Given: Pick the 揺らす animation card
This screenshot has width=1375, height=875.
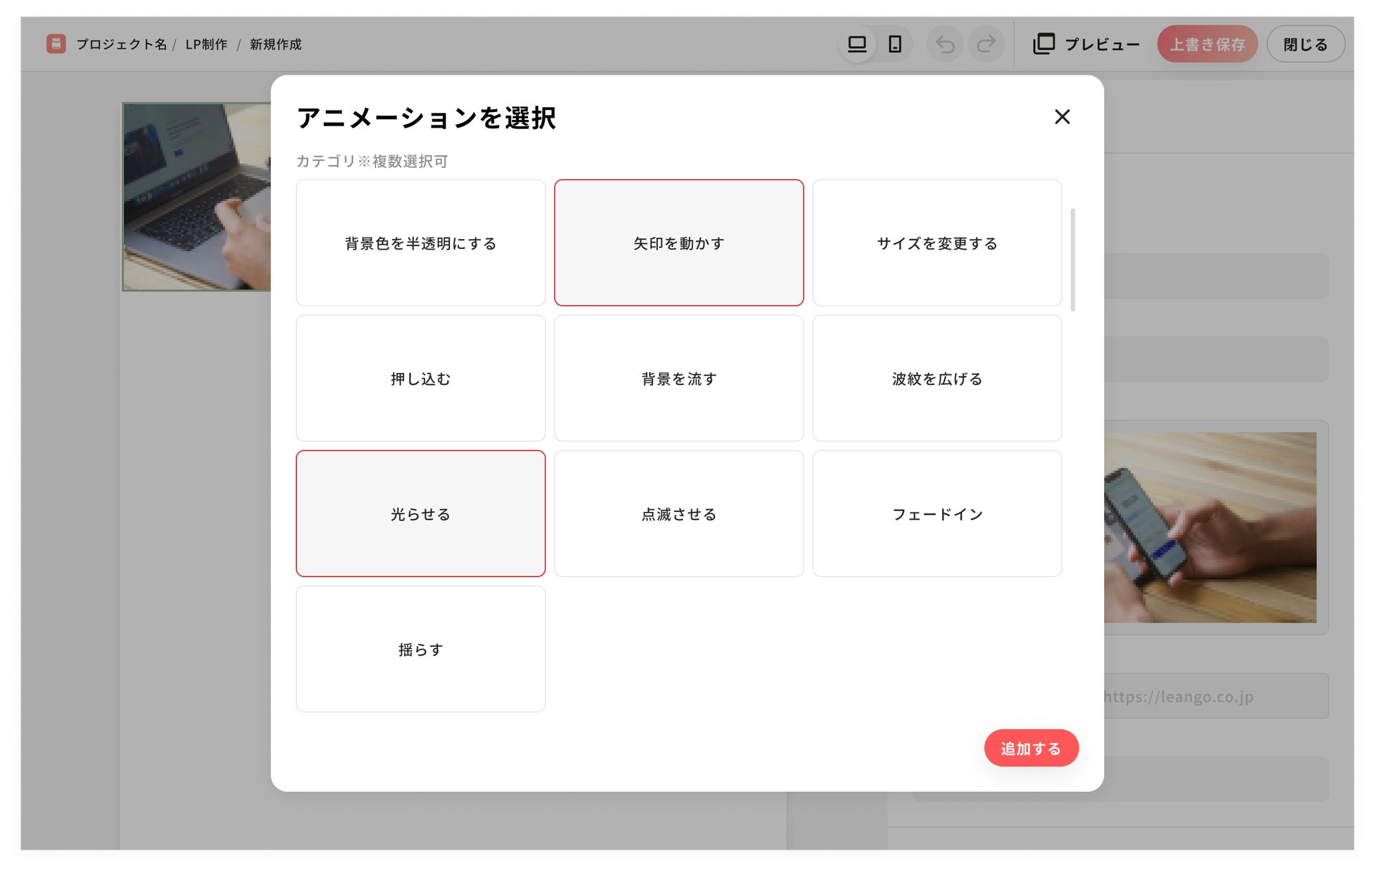Looking at the screenshot, I should pyautogui.click(x=420, y=649).
